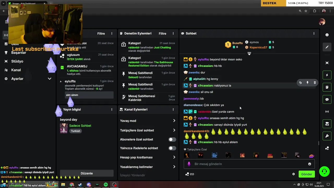Click username diamondessx in chat
The width and height of the screenshot is (334, 188).
tap(193, 105)
